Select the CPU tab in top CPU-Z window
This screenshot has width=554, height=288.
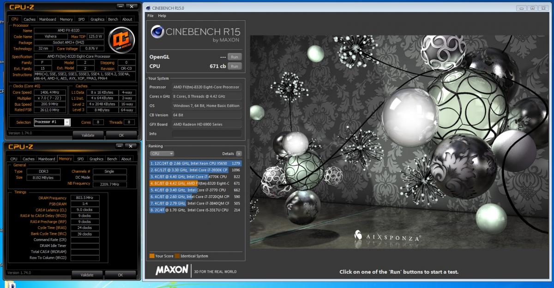15,19
